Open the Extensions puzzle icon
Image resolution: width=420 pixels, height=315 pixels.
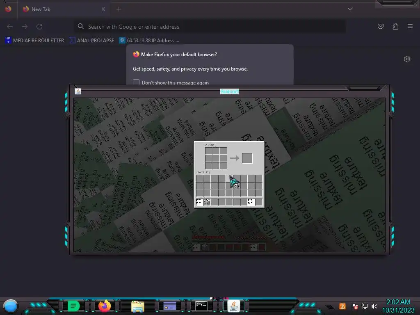pyautogui.click(x=395, y=26)
